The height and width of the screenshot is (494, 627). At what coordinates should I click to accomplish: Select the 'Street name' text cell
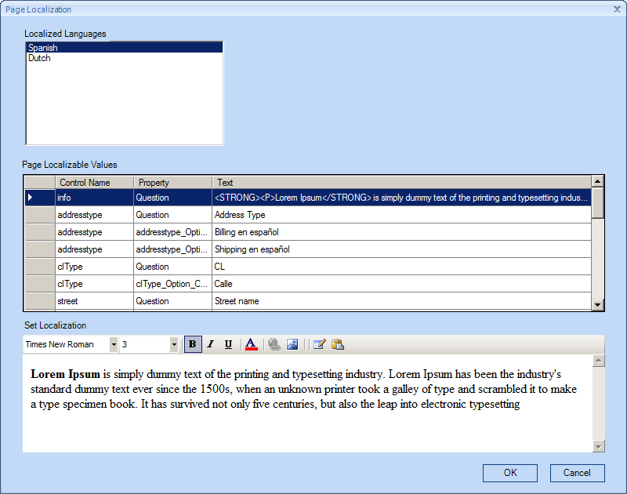point(401,301)
